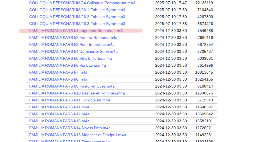Select file size 11640587

click(204, 107)
